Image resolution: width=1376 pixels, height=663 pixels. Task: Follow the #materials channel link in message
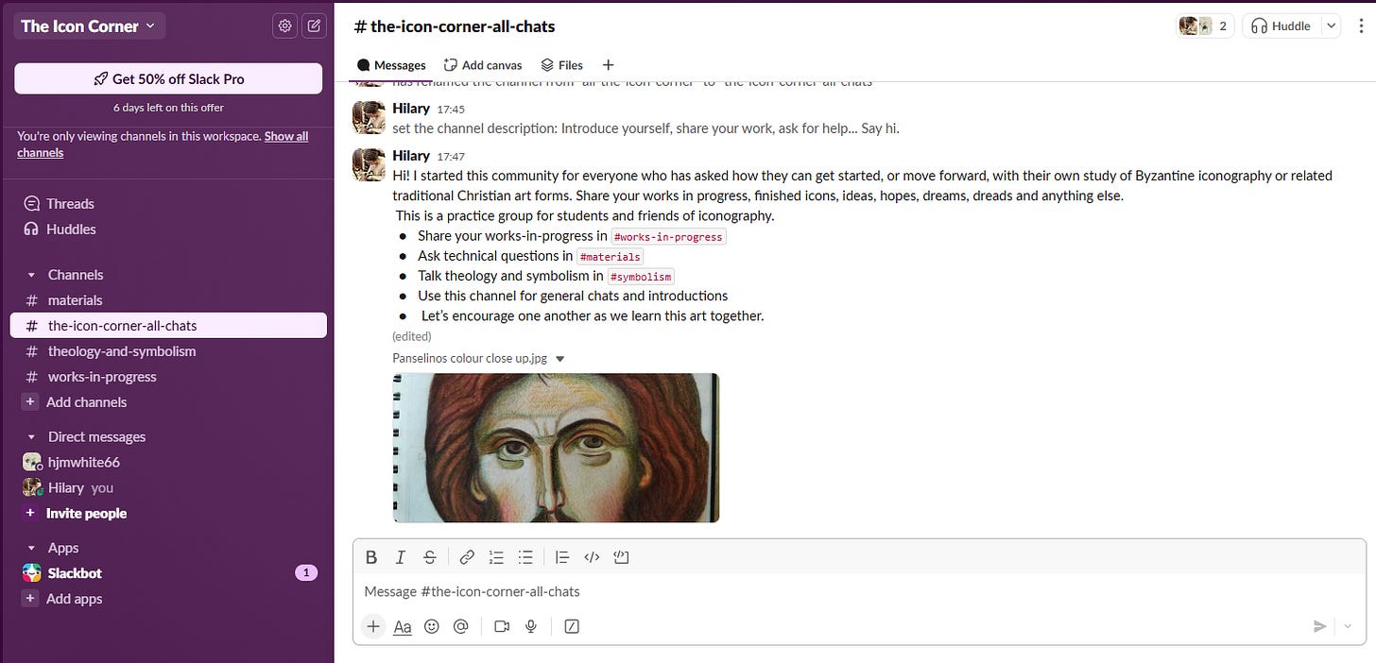[x=610, y=257]
